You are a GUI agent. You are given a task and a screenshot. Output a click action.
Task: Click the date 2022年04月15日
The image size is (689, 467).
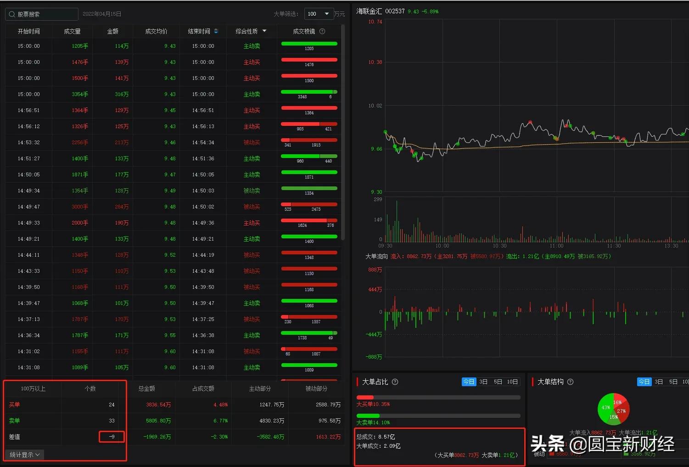click(102, 14)
